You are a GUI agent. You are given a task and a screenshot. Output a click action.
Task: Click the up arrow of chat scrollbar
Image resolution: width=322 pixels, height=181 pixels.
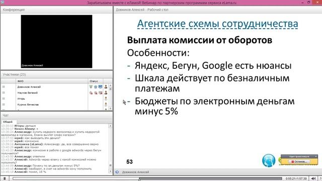point(110,126)
